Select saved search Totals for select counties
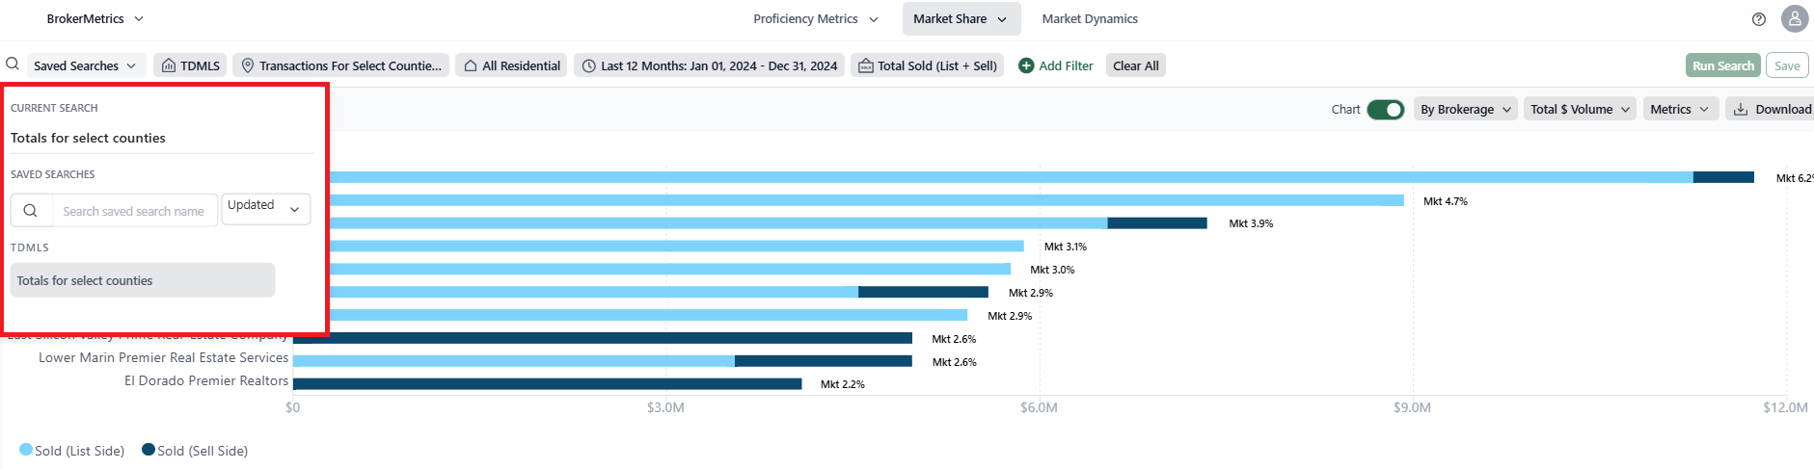 143,280
